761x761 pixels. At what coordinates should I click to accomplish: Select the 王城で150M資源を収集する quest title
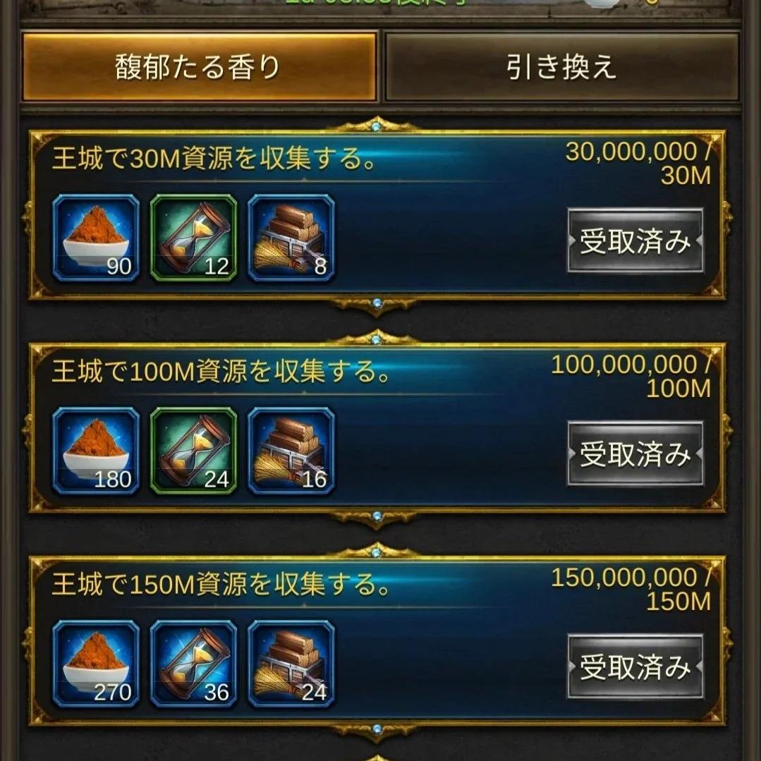pyautogui.click(x=221, y=585)
